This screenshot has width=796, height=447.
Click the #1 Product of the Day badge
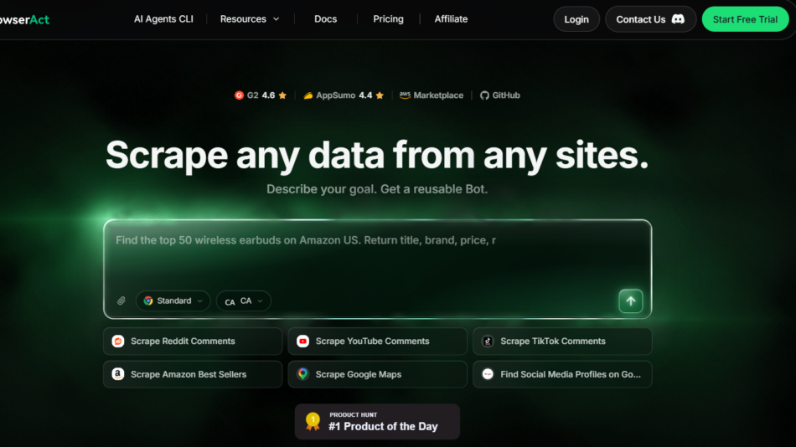(x=377, y=422)
